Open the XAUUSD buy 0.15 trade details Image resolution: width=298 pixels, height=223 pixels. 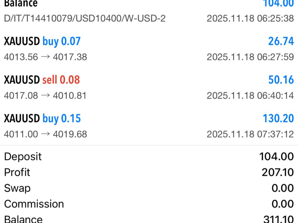tap(149, 126)
